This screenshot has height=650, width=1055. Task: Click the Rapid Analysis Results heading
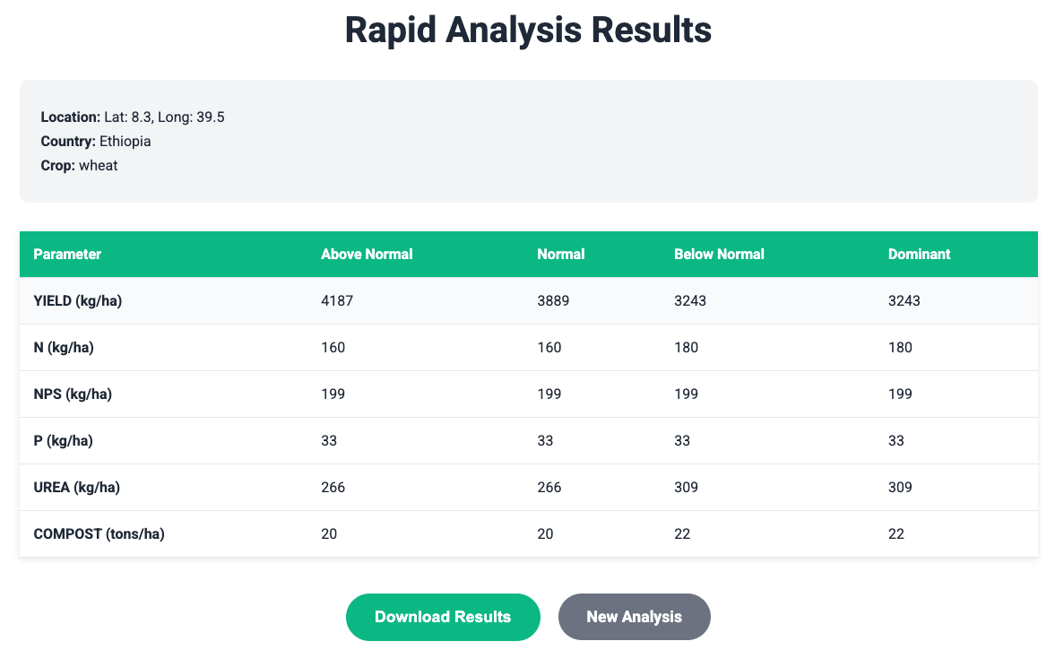(528, 30)
